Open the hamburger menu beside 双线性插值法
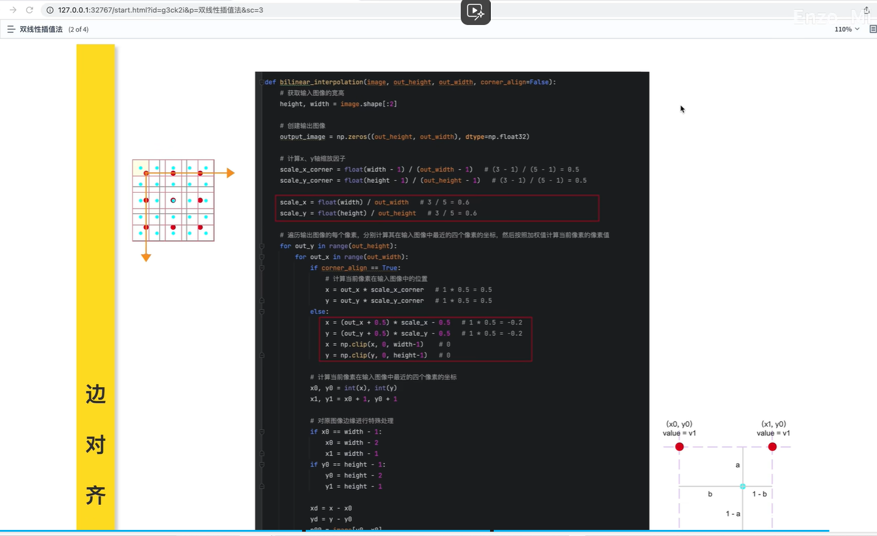This screenshot has width=877, height=536. coord(11,29)
